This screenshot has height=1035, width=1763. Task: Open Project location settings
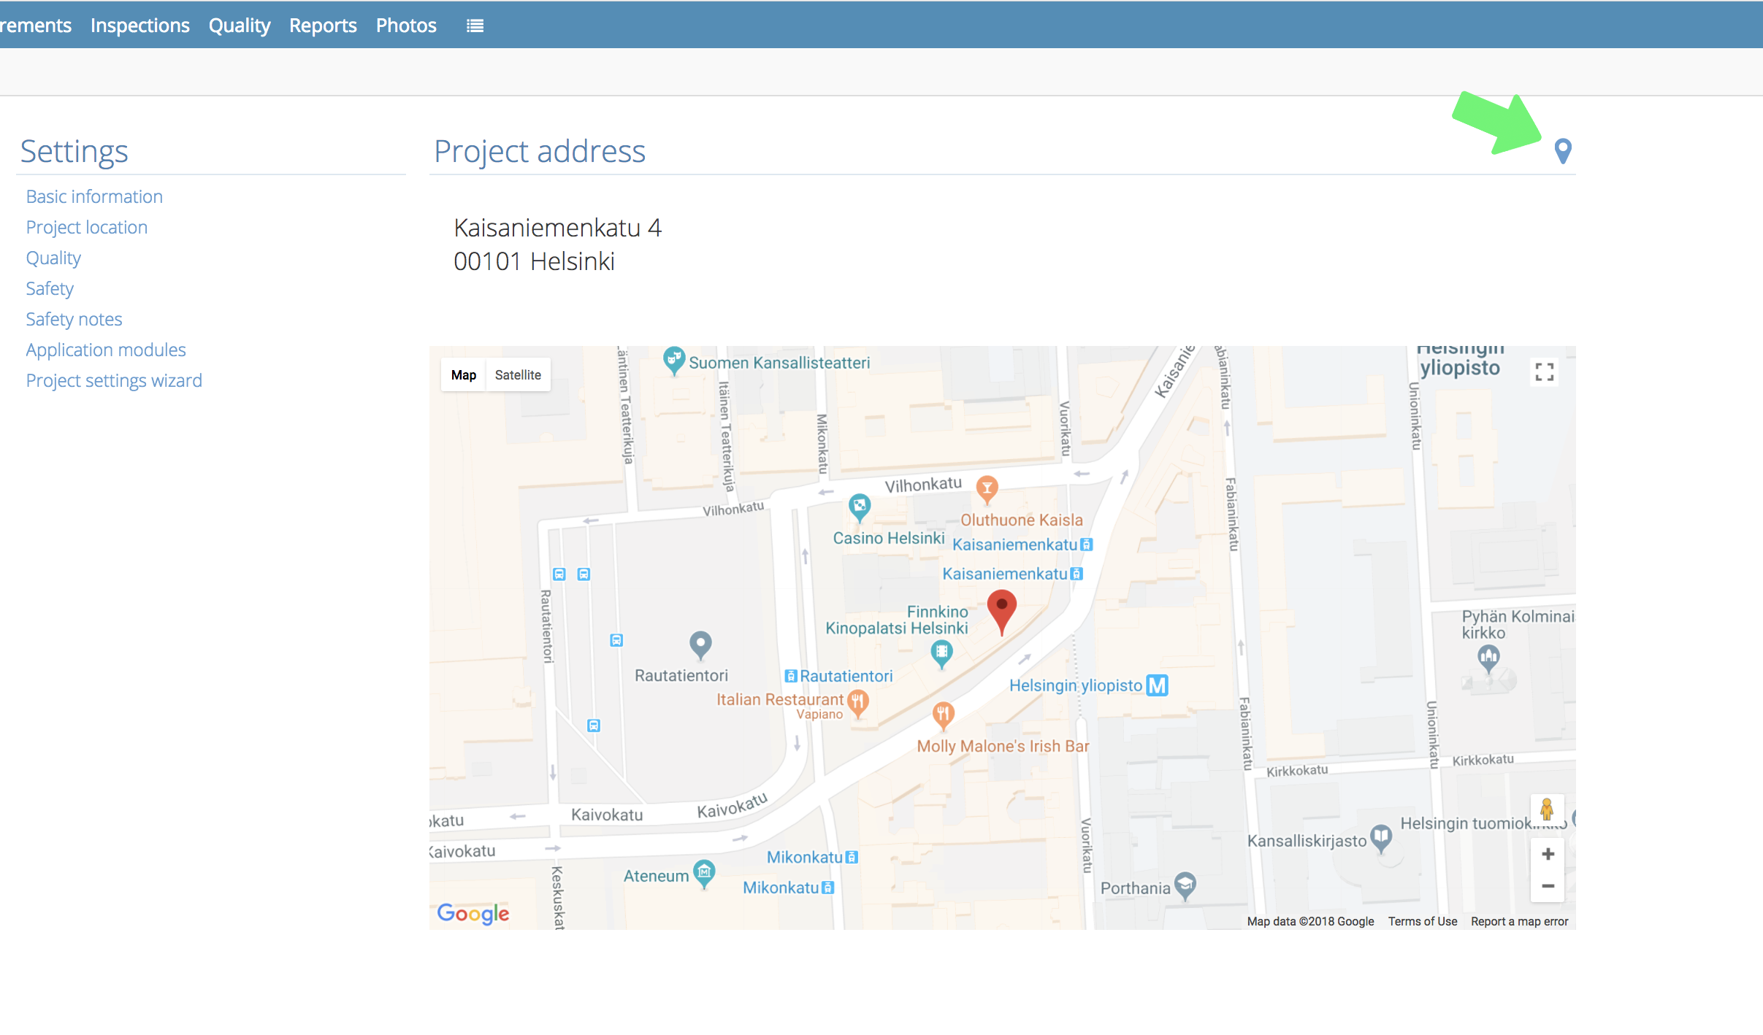pyautogui.click(x=87, y=227)
